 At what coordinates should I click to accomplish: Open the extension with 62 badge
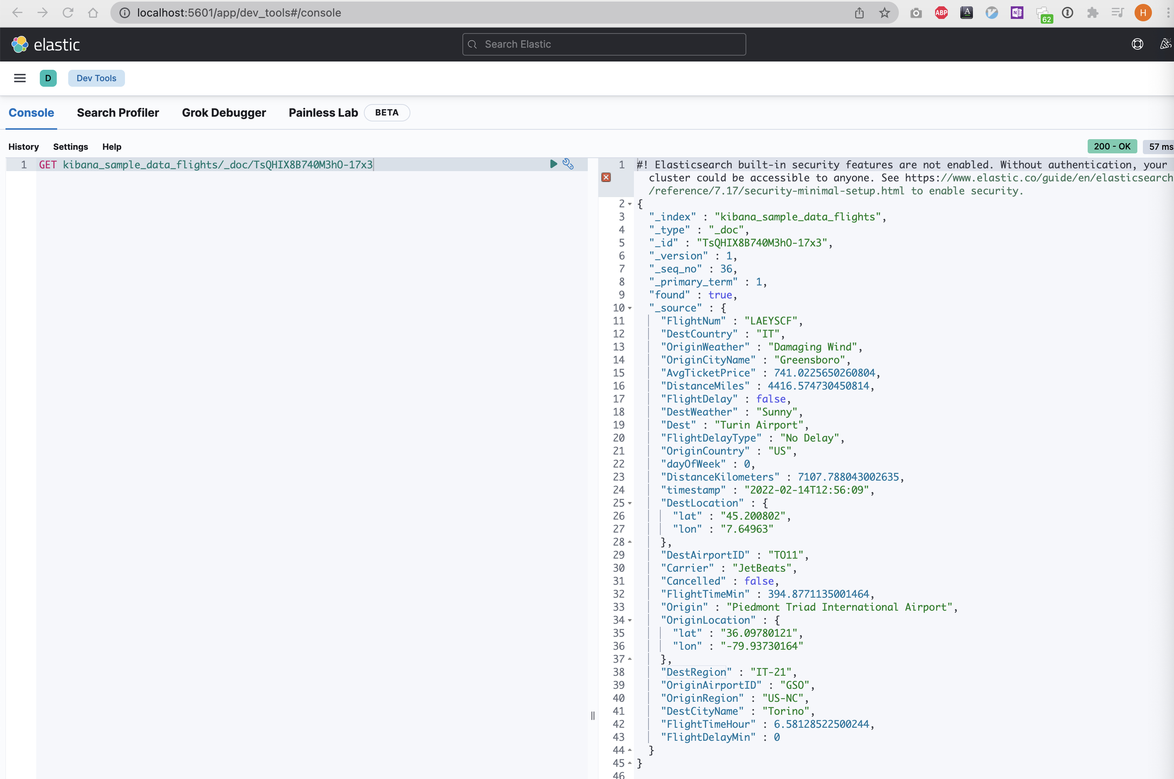1044,15
